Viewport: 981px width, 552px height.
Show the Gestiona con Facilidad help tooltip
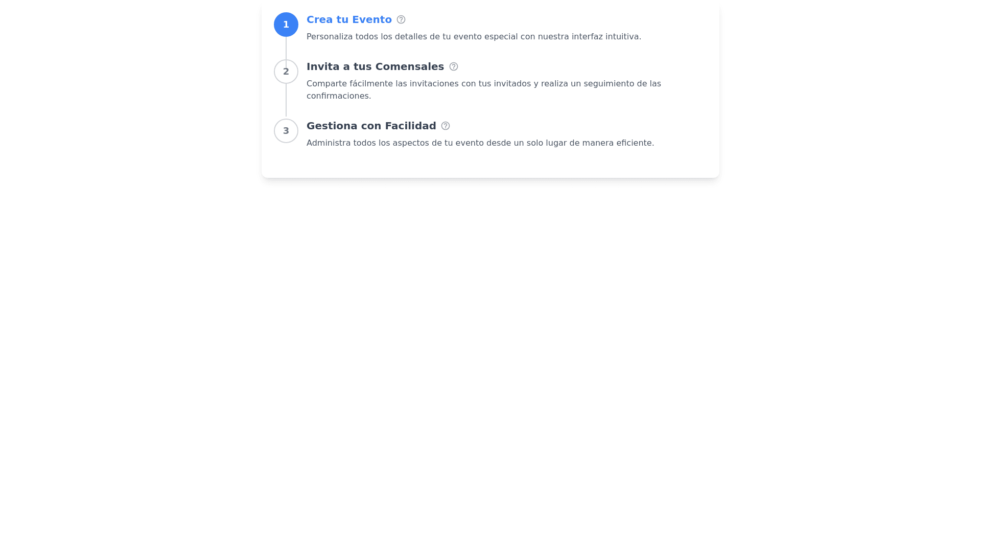coord(446,126)
